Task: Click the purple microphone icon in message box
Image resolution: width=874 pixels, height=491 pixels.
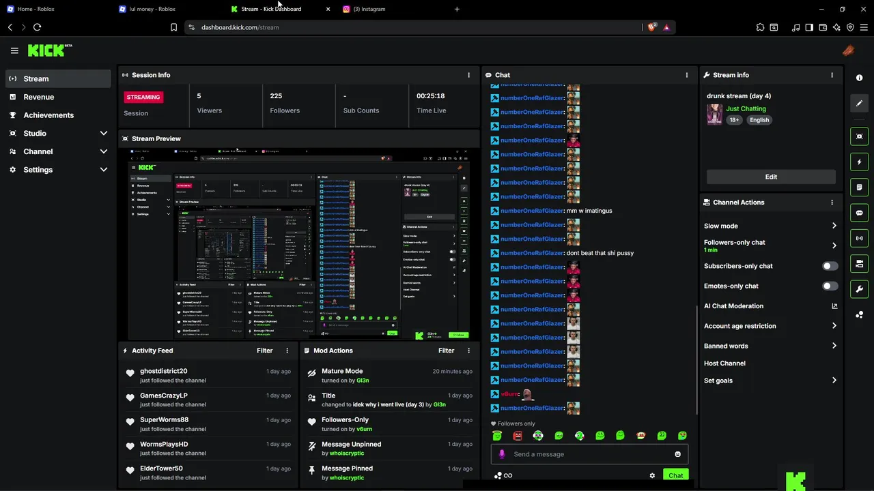Action: click(x=502, y=454)
